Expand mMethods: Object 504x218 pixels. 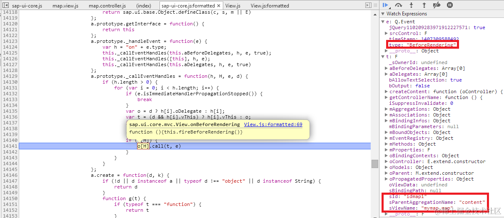click(x=387, y=144)
